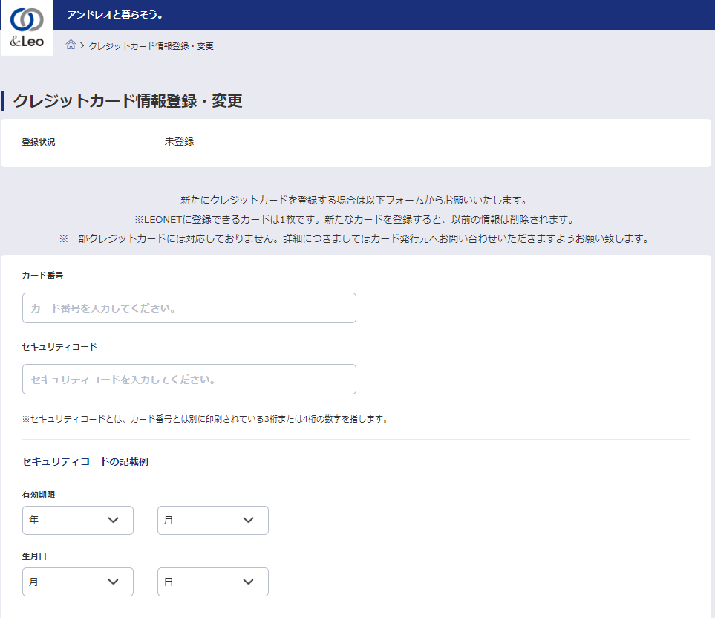Viewport: 715px width, 618px height.
Task: Open the birth day (日) dropdown
Action: [x=213, y=582]
